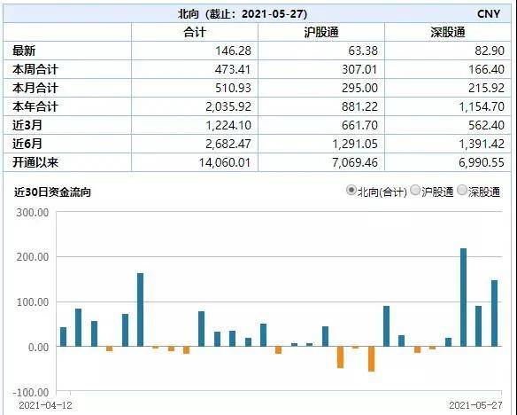The width and height of the screenshot is (517, 415).
Task: Click the CNY currency label
Action: coord(489,14)
